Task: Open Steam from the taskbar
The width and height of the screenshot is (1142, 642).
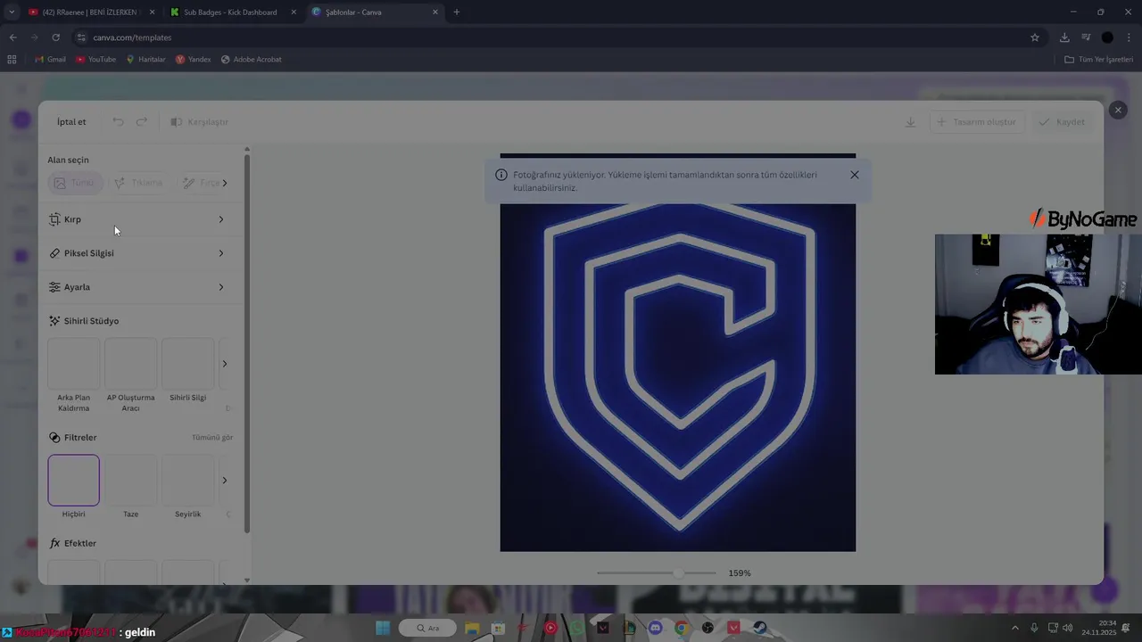Action: 760,628
